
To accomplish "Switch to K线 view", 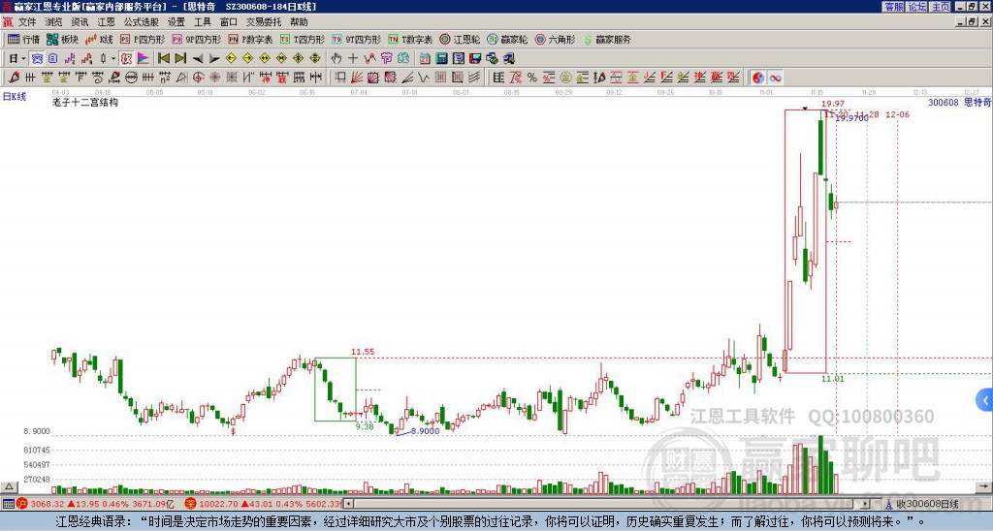I will pyautogui.click(x=98, y=39).
